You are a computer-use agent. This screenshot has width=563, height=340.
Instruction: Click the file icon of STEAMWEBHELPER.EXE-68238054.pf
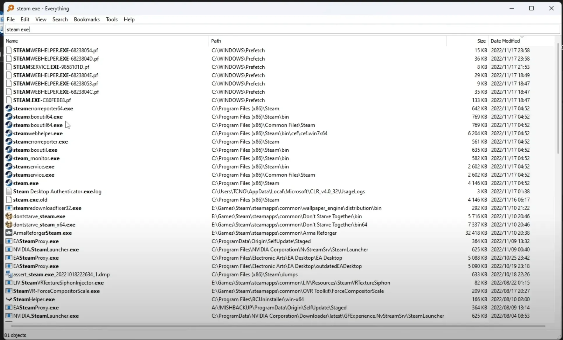point(9,50)
